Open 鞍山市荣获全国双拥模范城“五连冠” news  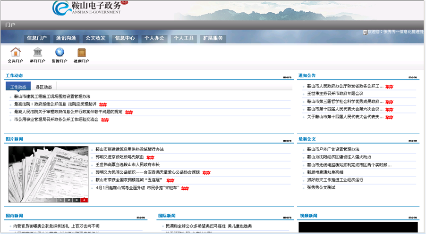pyautogui.click(x=129, y=180)
